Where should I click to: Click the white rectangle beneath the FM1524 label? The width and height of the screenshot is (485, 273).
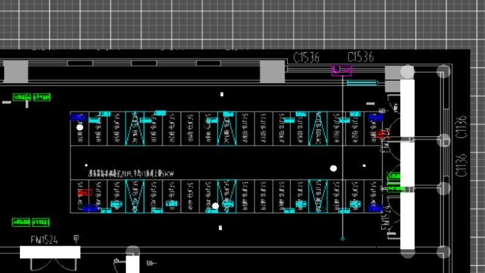(50, 252)
